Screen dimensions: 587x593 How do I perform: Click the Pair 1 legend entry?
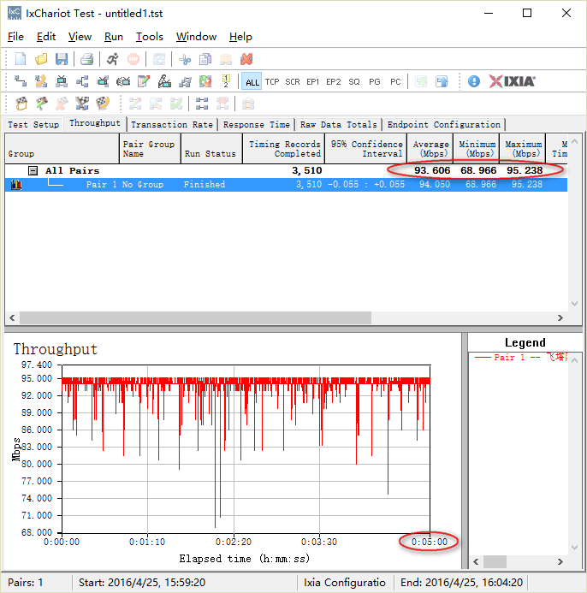[520, 357]
